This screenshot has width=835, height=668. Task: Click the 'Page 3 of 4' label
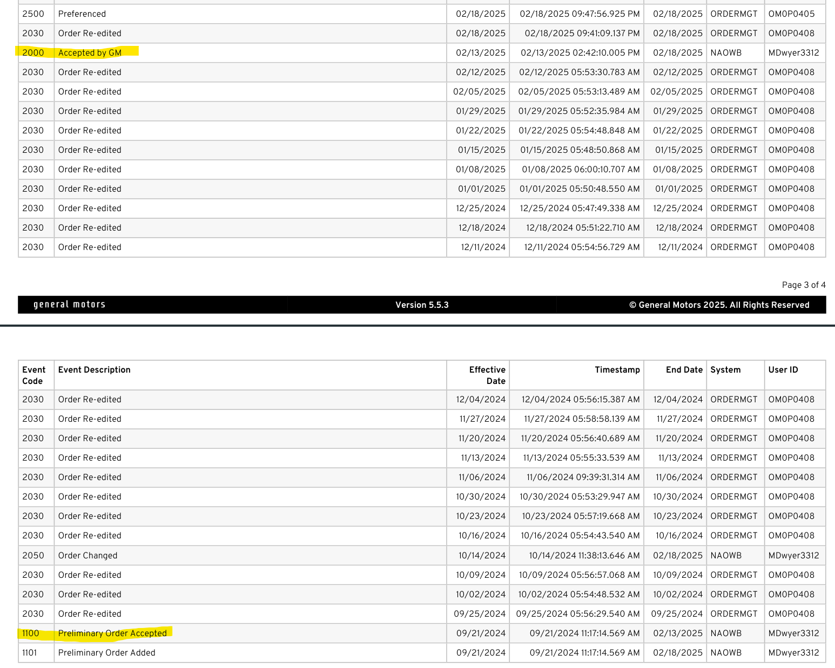click(x=803, y=285)
